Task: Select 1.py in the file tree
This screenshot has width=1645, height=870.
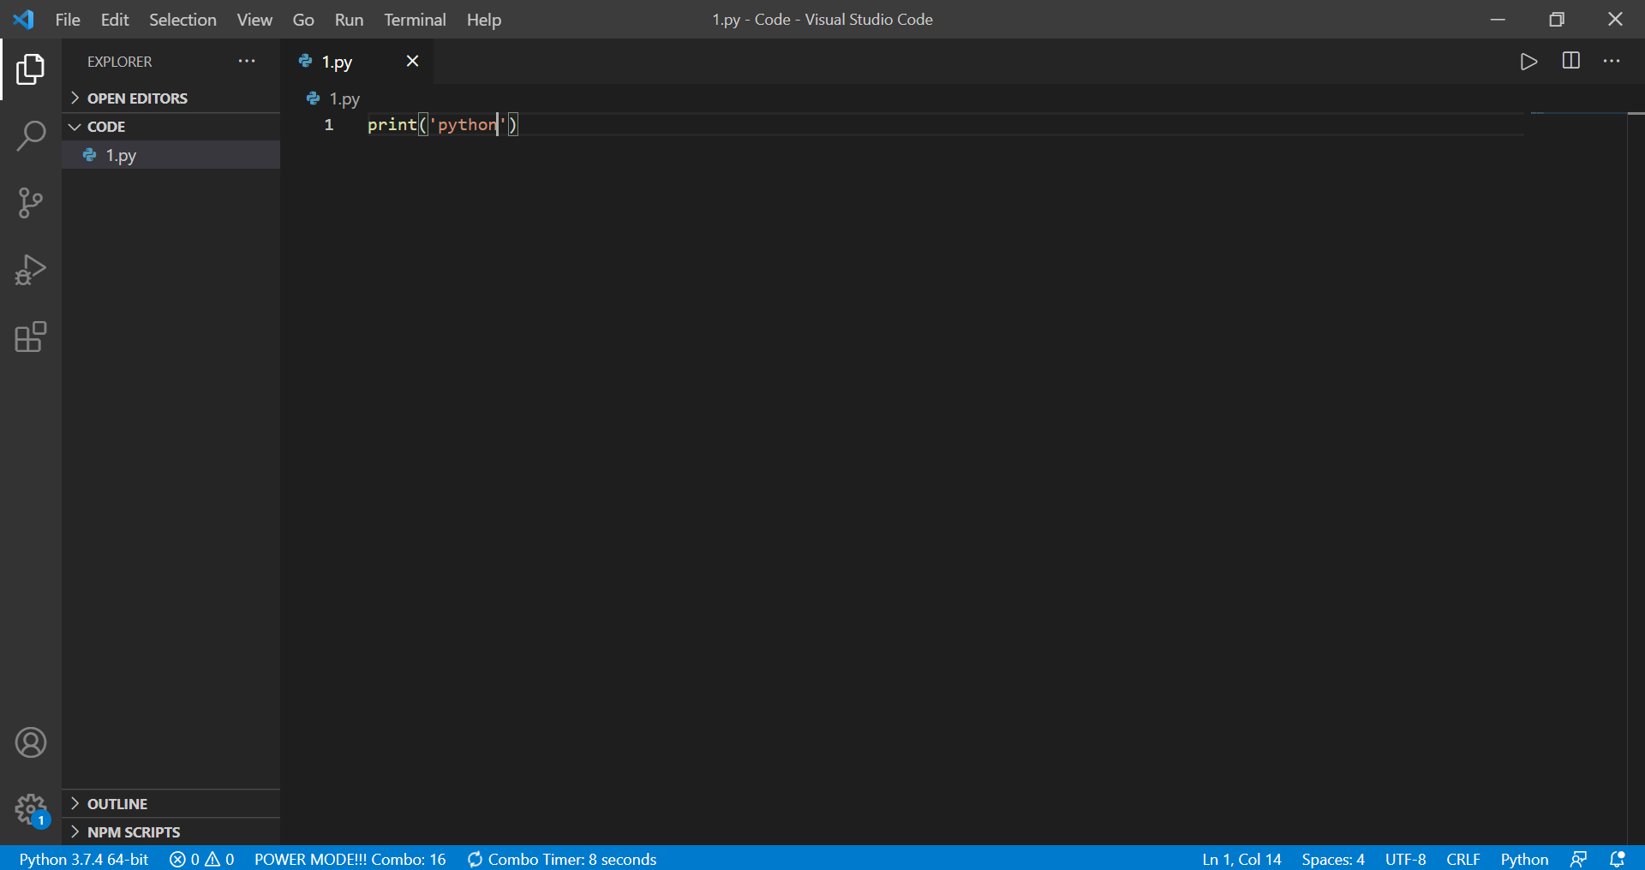Action: coord(171,155)
